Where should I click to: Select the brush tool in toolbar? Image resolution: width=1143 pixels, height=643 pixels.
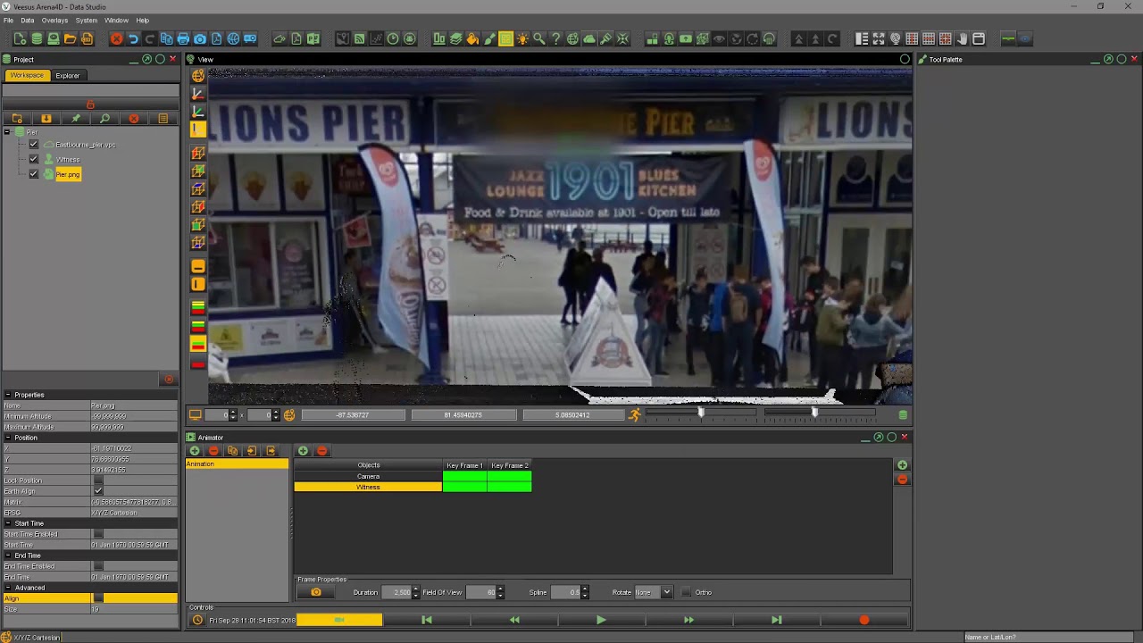[x=489, y=38]
